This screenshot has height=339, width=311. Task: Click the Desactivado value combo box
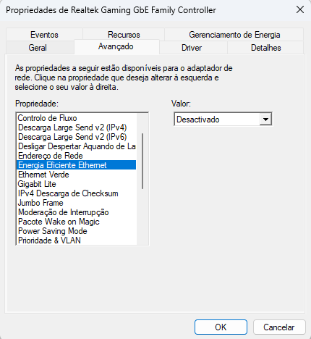[223, 120]
